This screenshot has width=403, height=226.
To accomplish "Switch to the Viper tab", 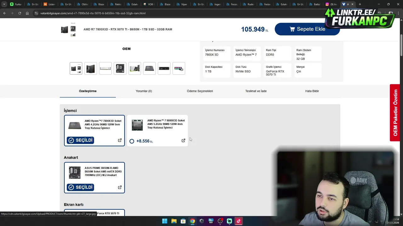I will click(182, 4).
